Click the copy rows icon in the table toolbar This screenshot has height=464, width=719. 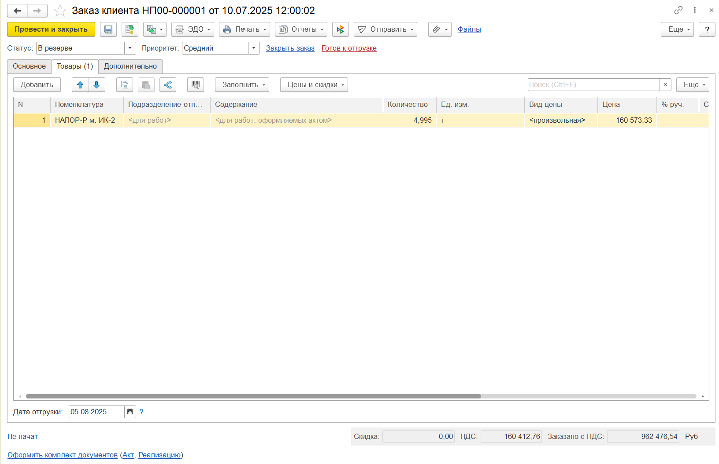pyautogui.click(x=125, y=85)
